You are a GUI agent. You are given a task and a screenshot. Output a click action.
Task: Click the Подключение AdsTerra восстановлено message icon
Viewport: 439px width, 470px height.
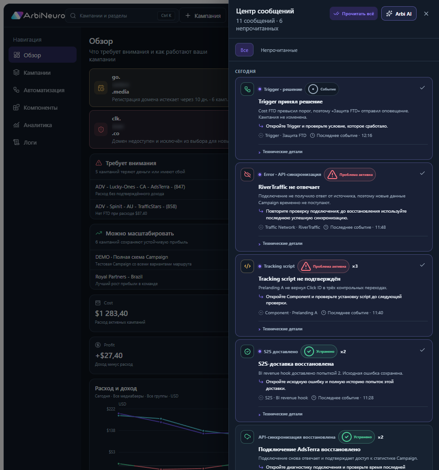(x=247, y=437)
